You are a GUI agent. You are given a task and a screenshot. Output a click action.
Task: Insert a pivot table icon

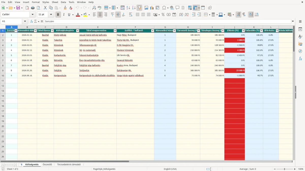tap(157, 8)
